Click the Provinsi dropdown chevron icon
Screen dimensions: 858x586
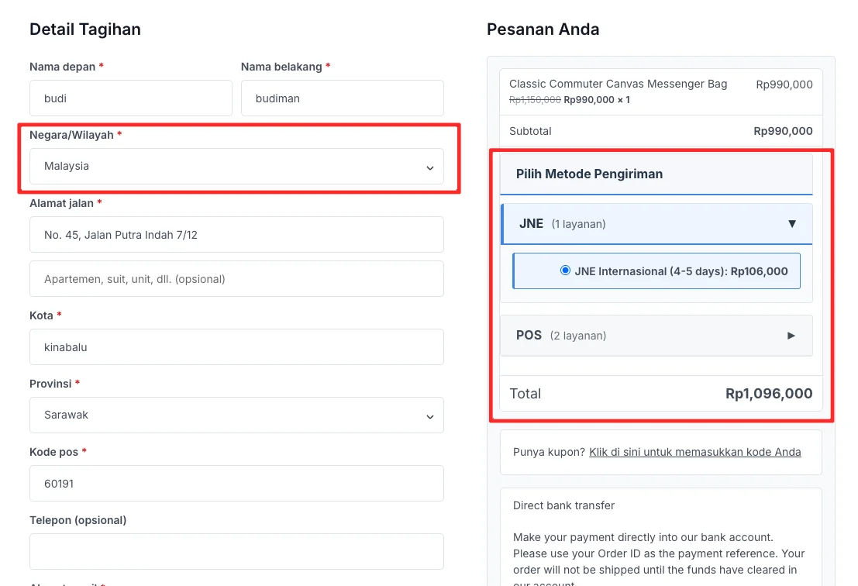tap(429, 416)
